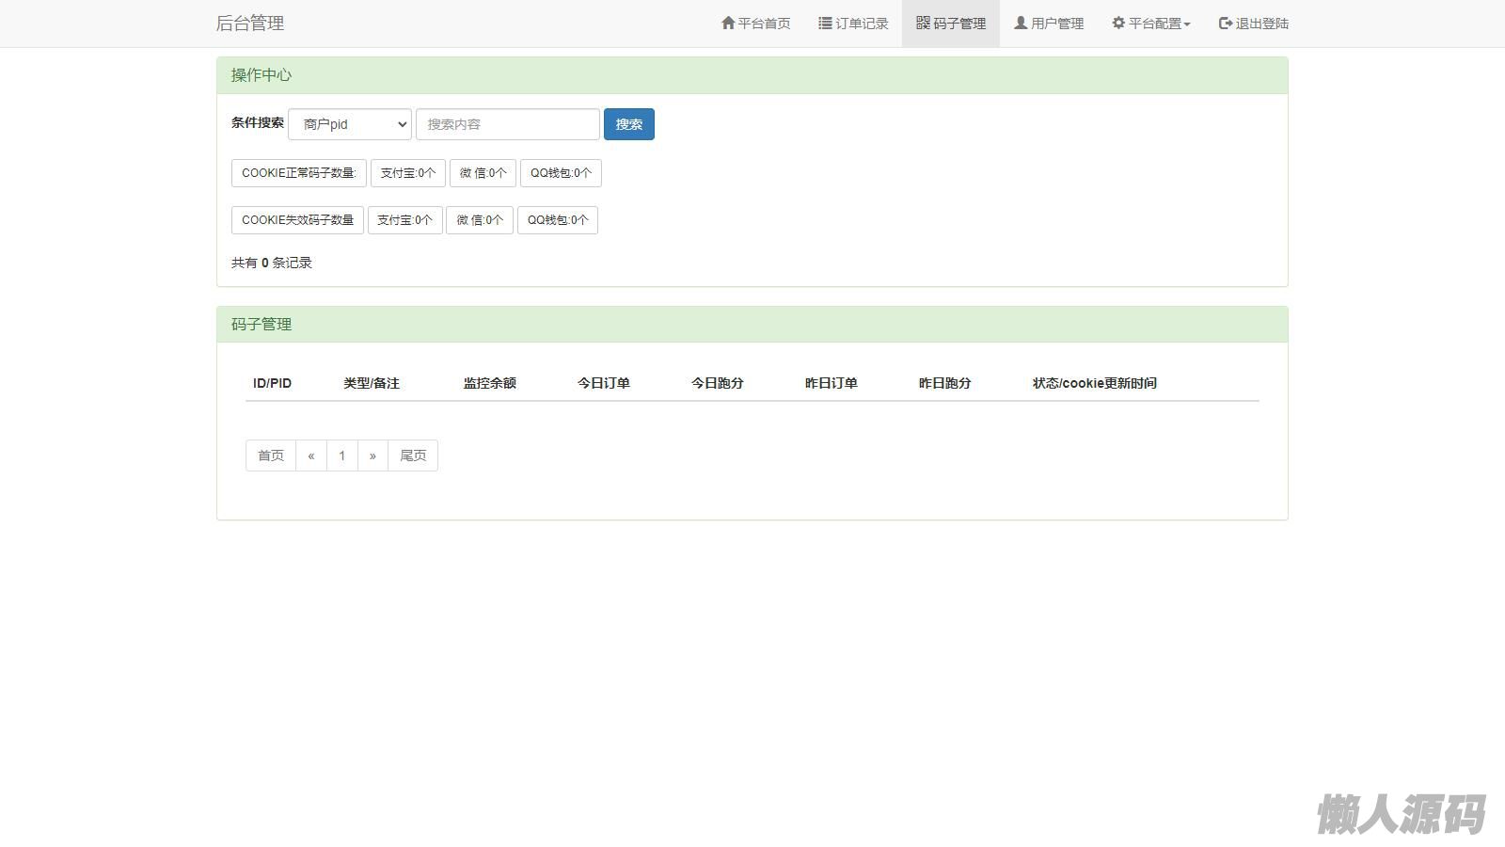Viewport: 1505px width, 847px height.
Task: Click the QR code icon beside 码子管理
Action: [923, 23]
